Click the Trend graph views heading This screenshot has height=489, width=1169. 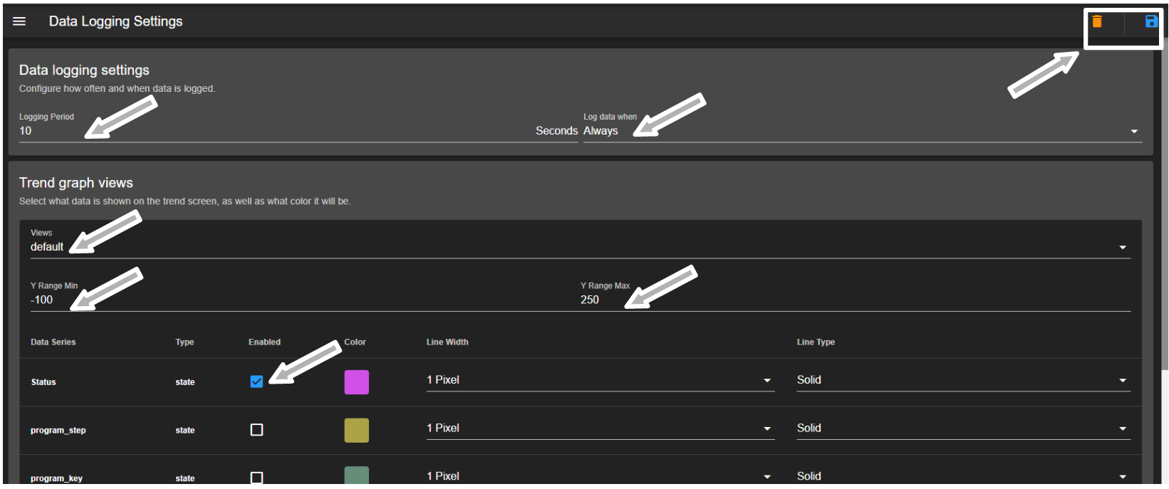pos(76,183)
